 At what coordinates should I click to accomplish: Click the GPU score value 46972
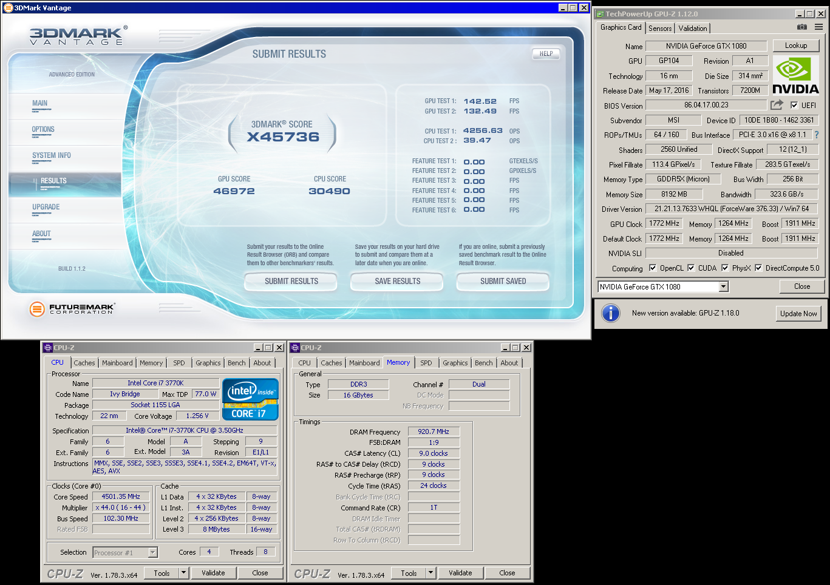point(234,191)
